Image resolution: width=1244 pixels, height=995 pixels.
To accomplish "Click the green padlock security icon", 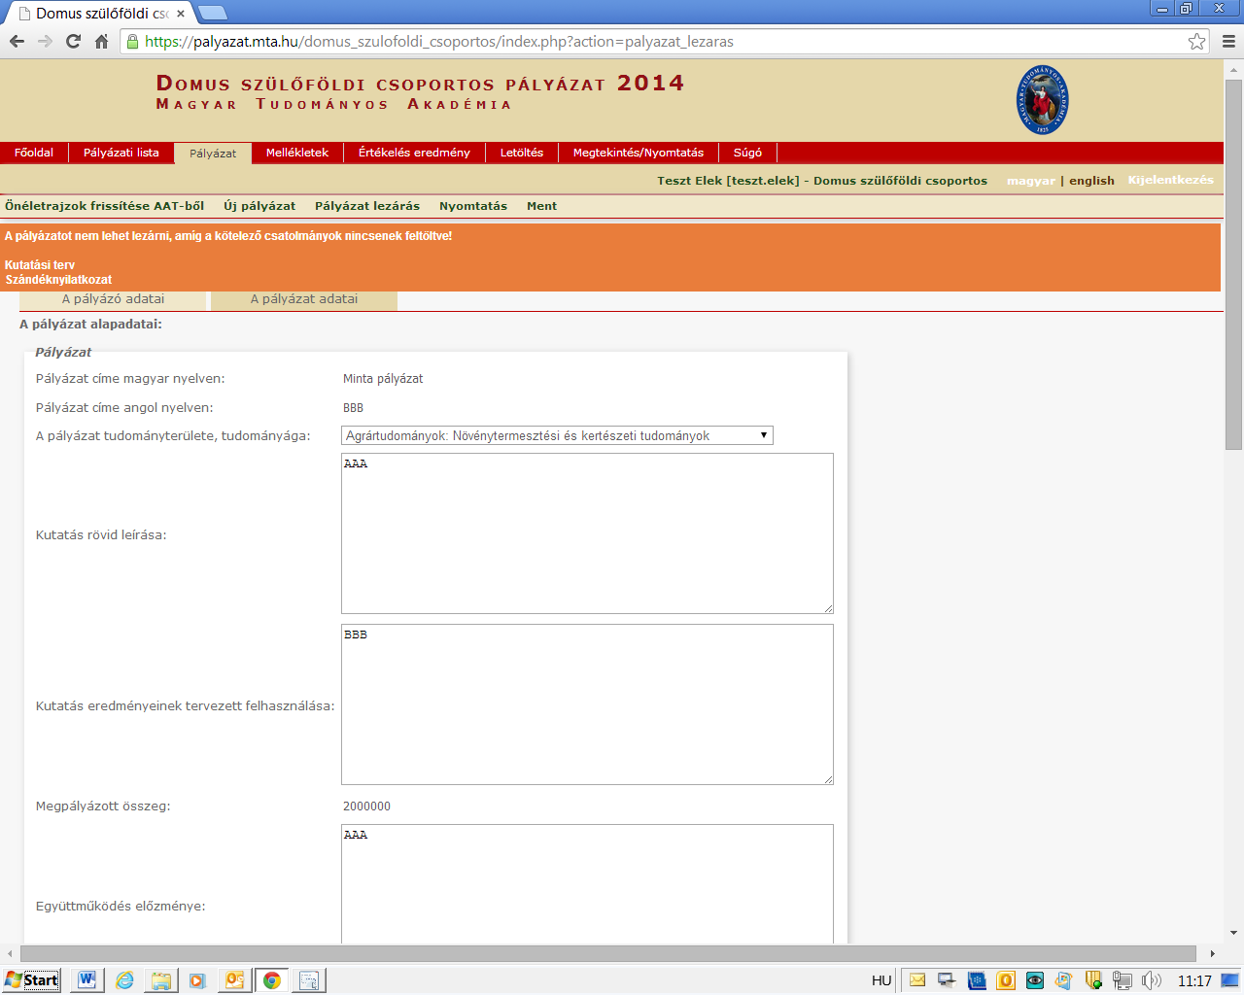I will (133, 41).
